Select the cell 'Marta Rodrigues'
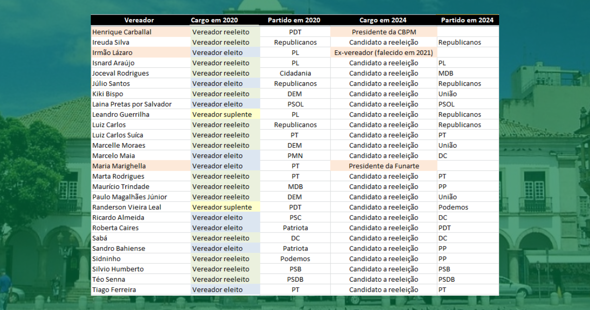 coord(141,177)
